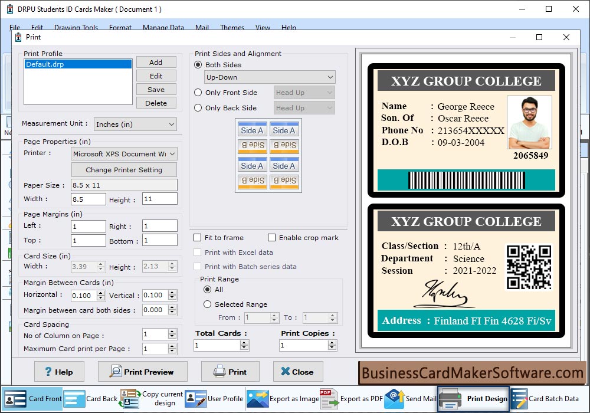The image size is (590, 413).
Task: Click the Paper Size field
Action: point(124,185)
